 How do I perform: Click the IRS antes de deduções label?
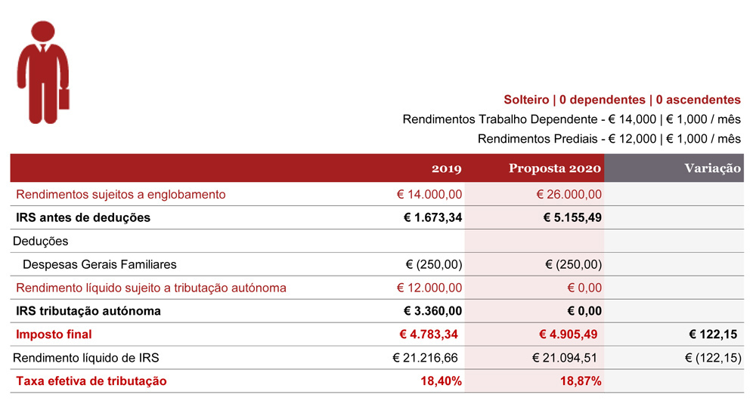83,217
